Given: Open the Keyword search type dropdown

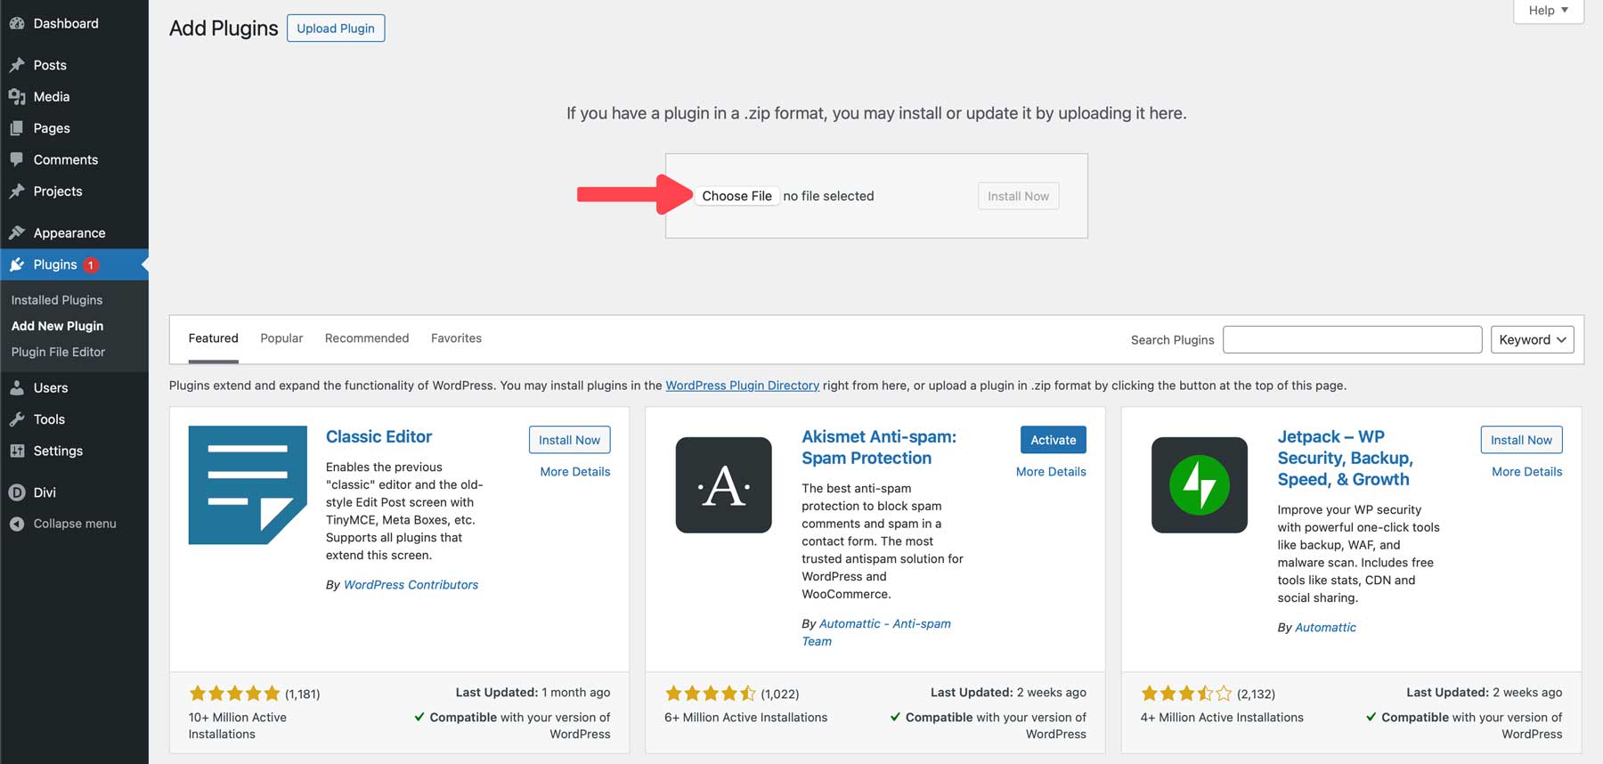Looking at the screenshot, I should coord(1532,339).
